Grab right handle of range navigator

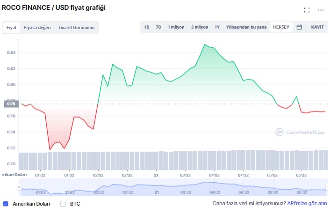[327, 187]
